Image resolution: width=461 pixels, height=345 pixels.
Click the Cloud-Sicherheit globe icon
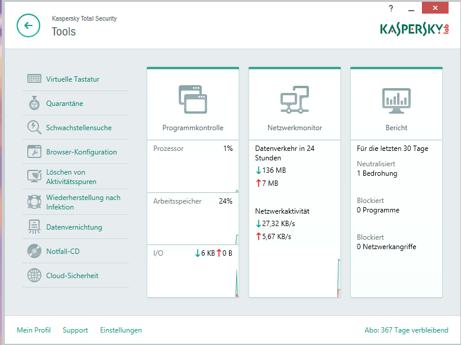pos(34,276)
